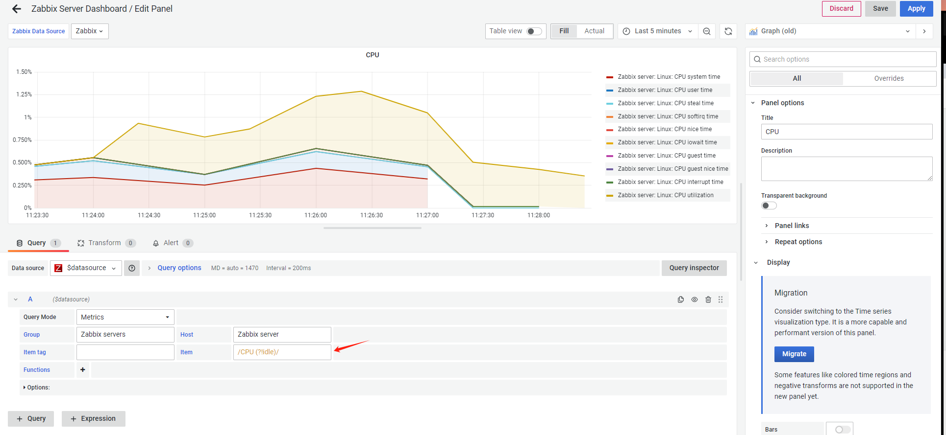
Task: Open the Query inspector
Action: click(694, 268)
